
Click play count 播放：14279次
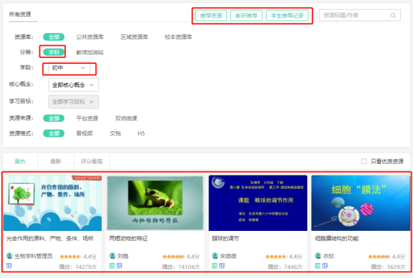77,267
